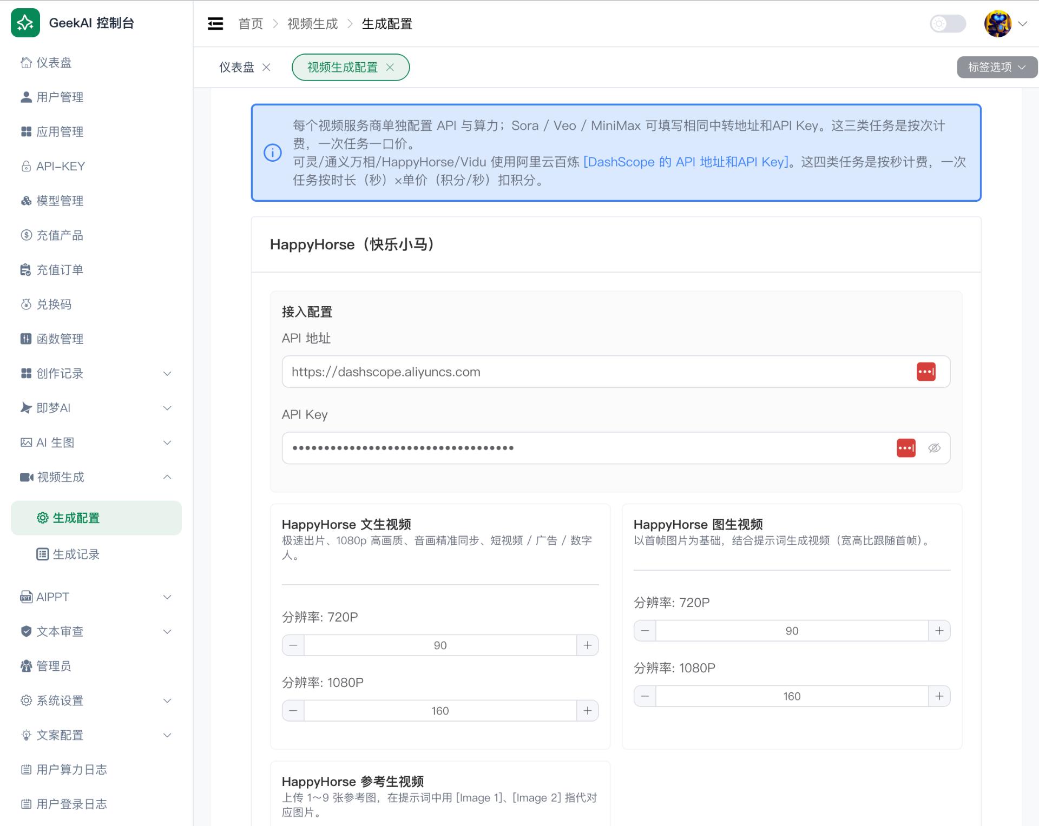1039x826 pixels.
Task: Decrease 文生视频 1080P value
Action: 293,711
